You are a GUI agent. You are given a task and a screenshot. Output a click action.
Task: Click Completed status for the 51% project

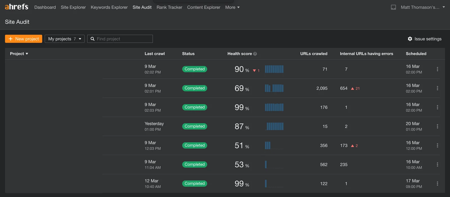click(195, 145)
